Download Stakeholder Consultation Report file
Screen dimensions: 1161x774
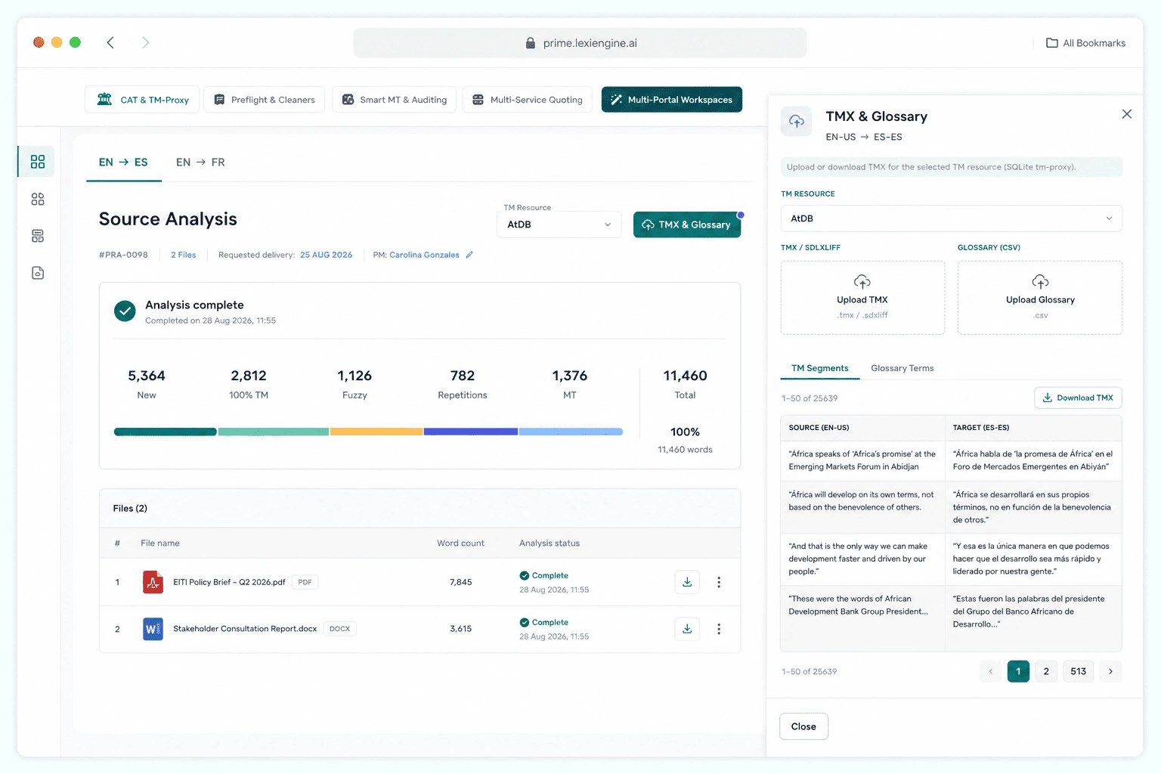(687, 629)
